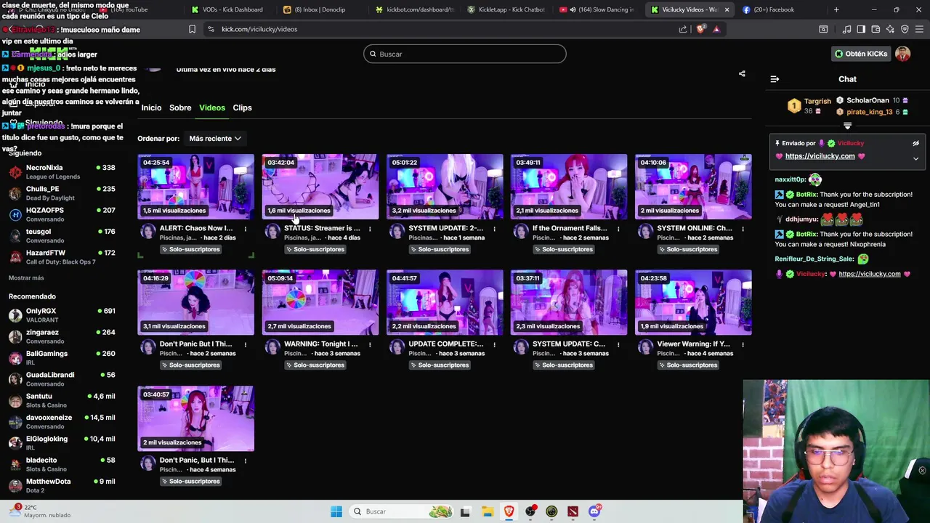Select the Inicio channel tab

(x=151, y=108)
